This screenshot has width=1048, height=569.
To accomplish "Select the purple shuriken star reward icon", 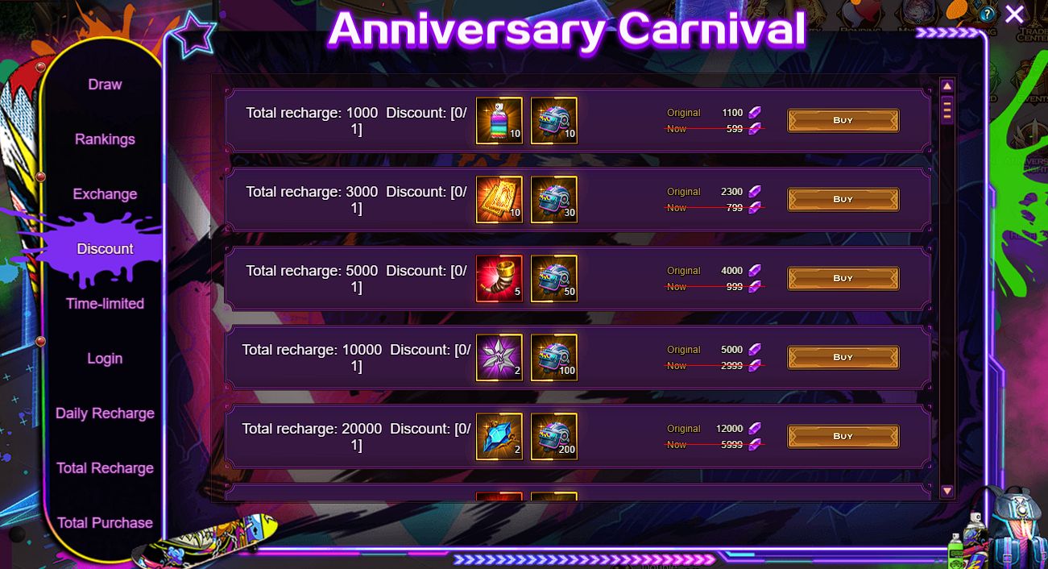I will pos(499,358).
